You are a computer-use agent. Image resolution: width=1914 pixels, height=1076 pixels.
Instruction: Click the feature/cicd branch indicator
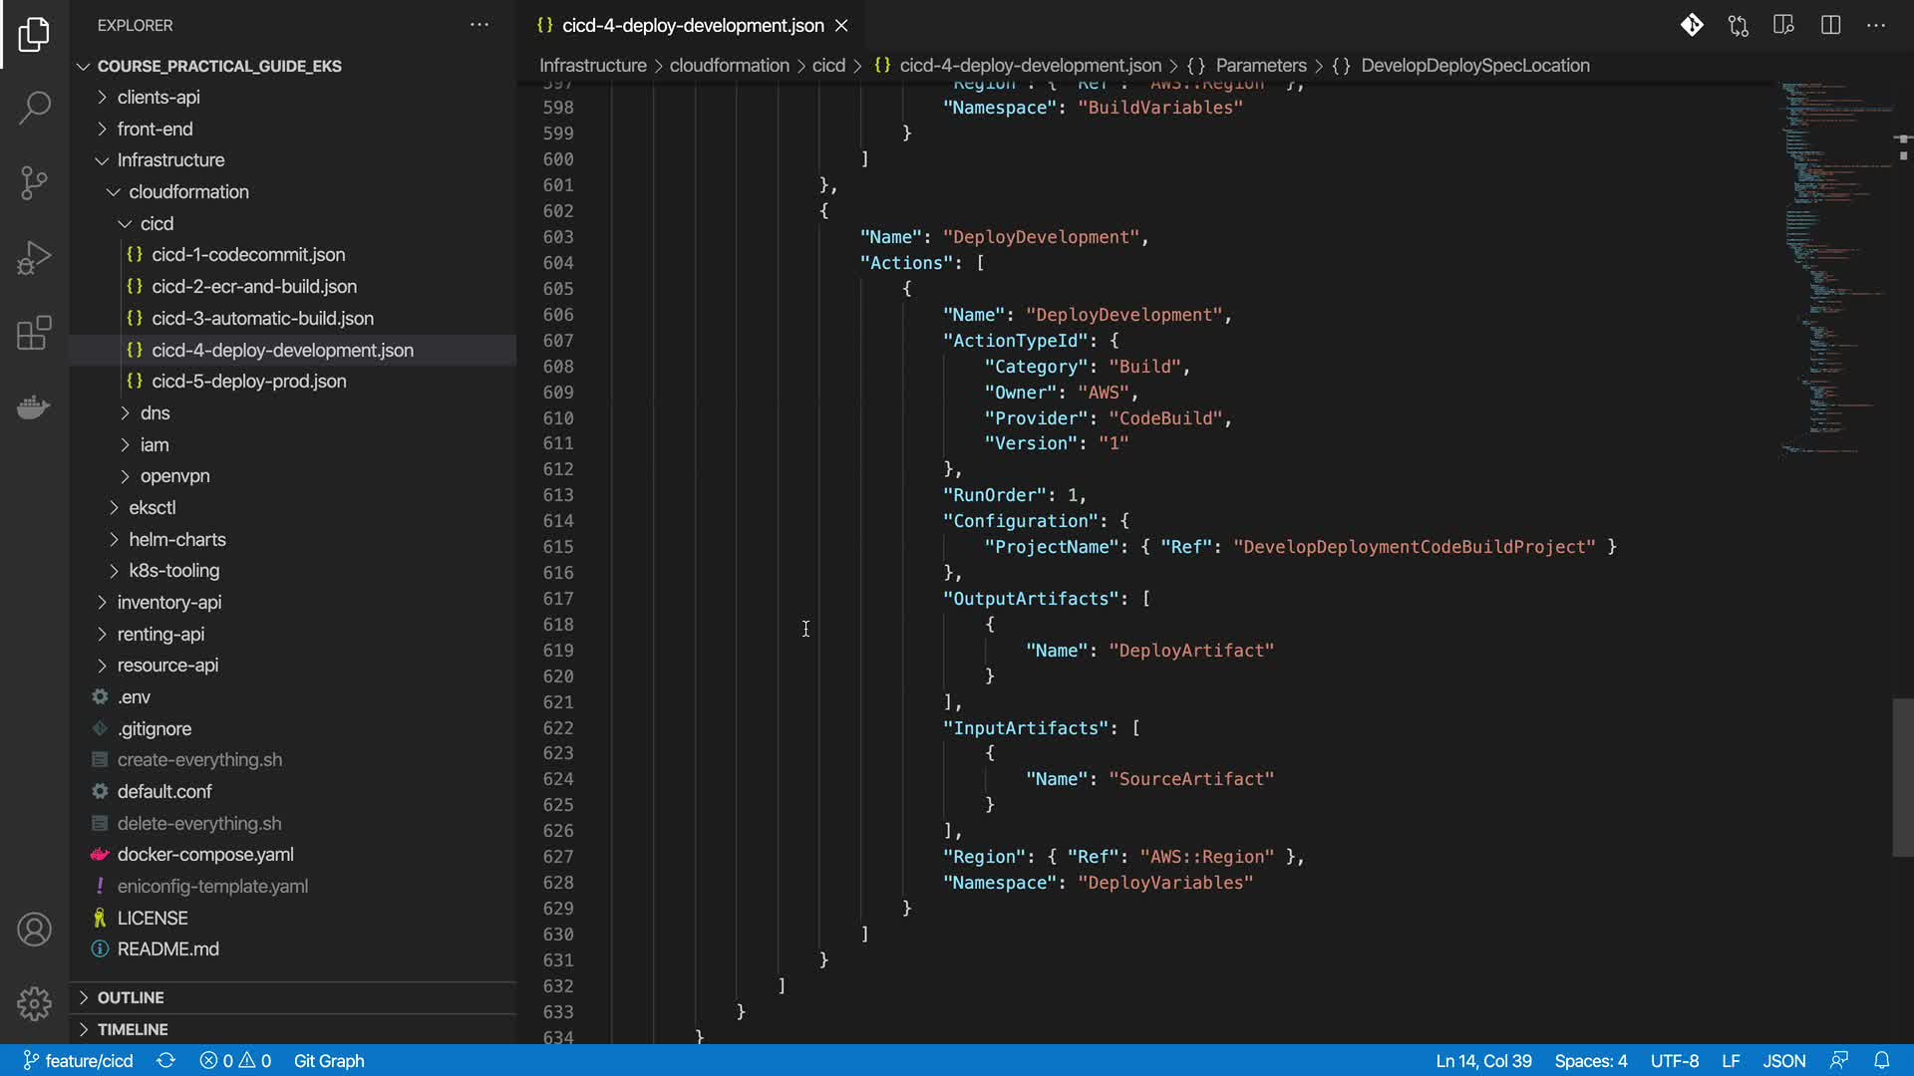coord(78,1060)
